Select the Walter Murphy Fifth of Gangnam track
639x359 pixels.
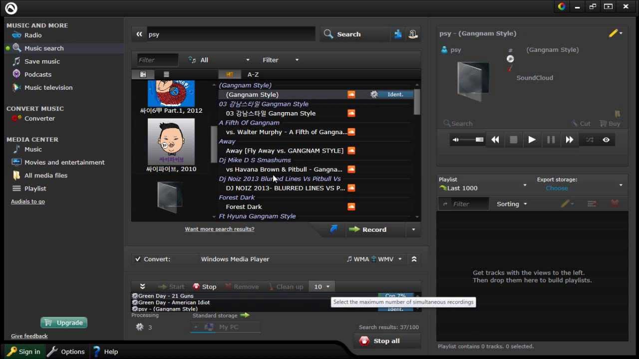pos(286,132)
